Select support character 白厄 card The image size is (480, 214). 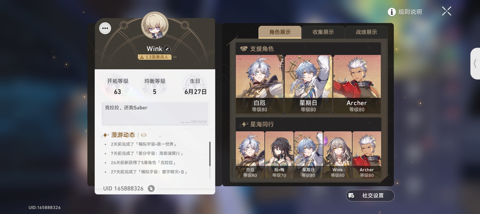pyautogui.click(x=260, y=84)
